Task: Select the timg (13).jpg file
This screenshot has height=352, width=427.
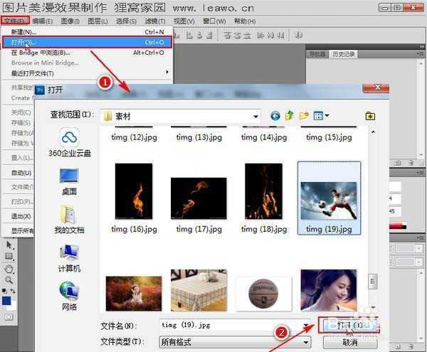Action: click(199, 137)
